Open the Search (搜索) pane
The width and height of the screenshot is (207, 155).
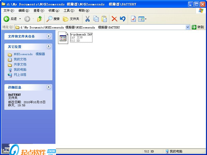coord(53,19)
